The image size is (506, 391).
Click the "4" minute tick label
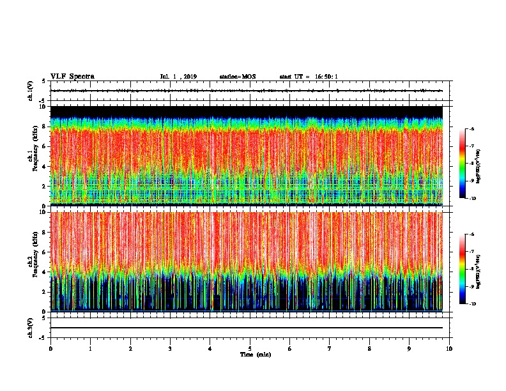pos(210,349)
